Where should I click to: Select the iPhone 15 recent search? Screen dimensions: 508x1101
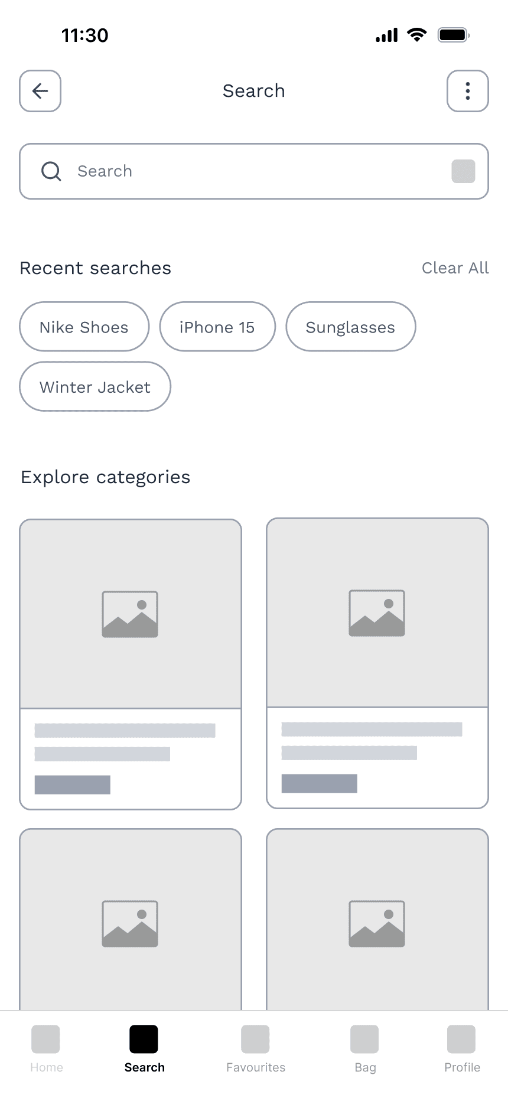tap(217, 327)
